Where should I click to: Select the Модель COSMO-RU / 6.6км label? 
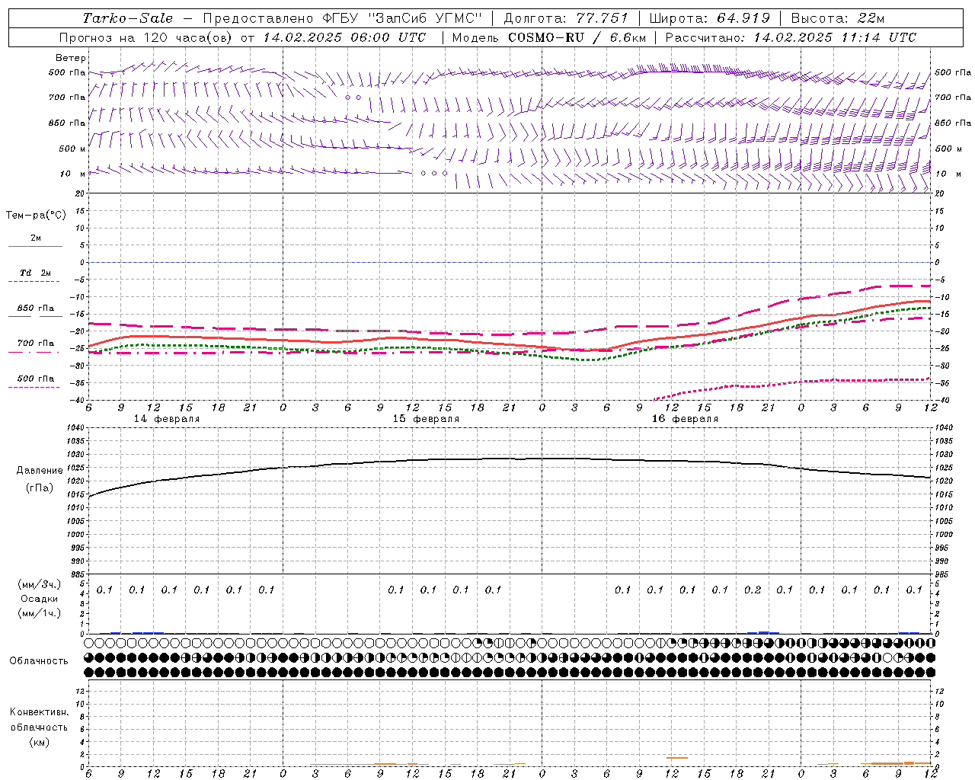point(549,37)
